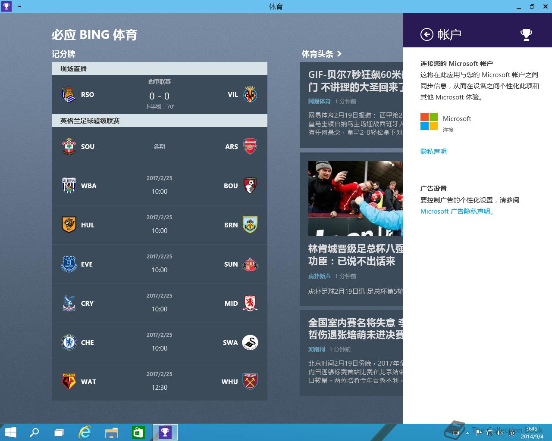Open taskbar Search magnifier
The height and width of the screenshot is (441, 552).
34,432
